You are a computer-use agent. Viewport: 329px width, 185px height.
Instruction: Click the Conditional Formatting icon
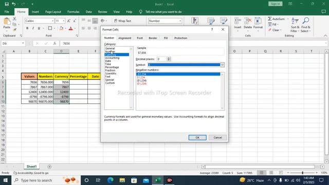pos(195,21)
